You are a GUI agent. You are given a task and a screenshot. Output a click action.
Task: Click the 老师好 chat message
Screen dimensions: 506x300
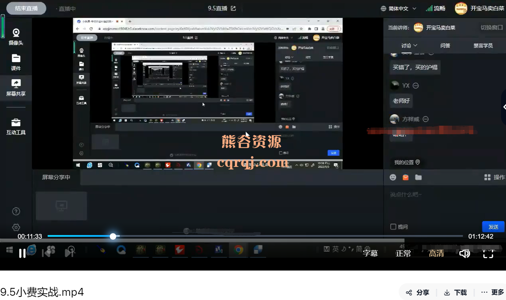401,100
